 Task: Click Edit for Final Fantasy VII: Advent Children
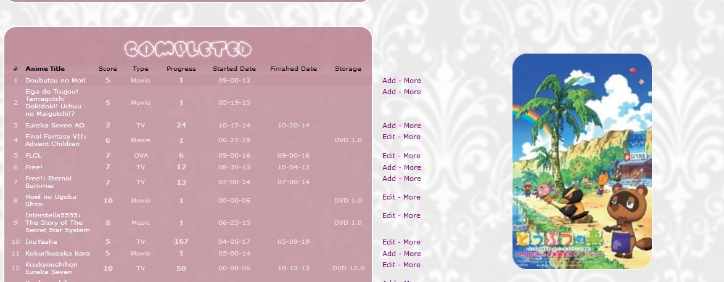pos(389,137)
